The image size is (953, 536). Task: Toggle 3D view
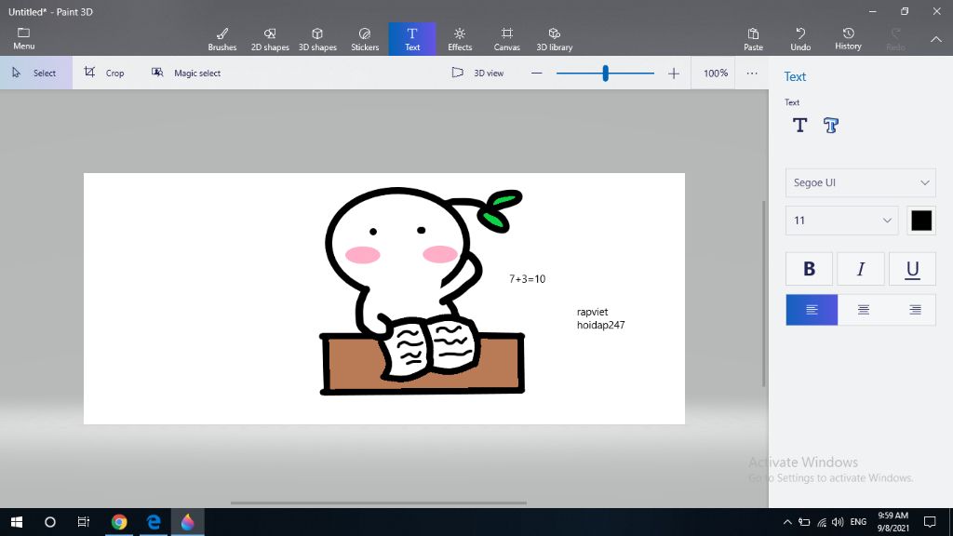(x=477, y=73)
